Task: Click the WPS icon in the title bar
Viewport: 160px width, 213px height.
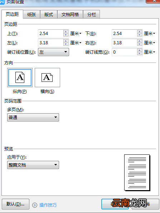Action: click(x=2, y=2)
